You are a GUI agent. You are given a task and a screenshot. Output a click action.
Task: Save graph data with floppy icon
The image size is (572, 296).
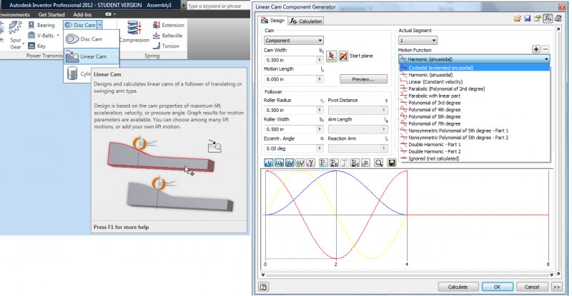tap(391, 163)
